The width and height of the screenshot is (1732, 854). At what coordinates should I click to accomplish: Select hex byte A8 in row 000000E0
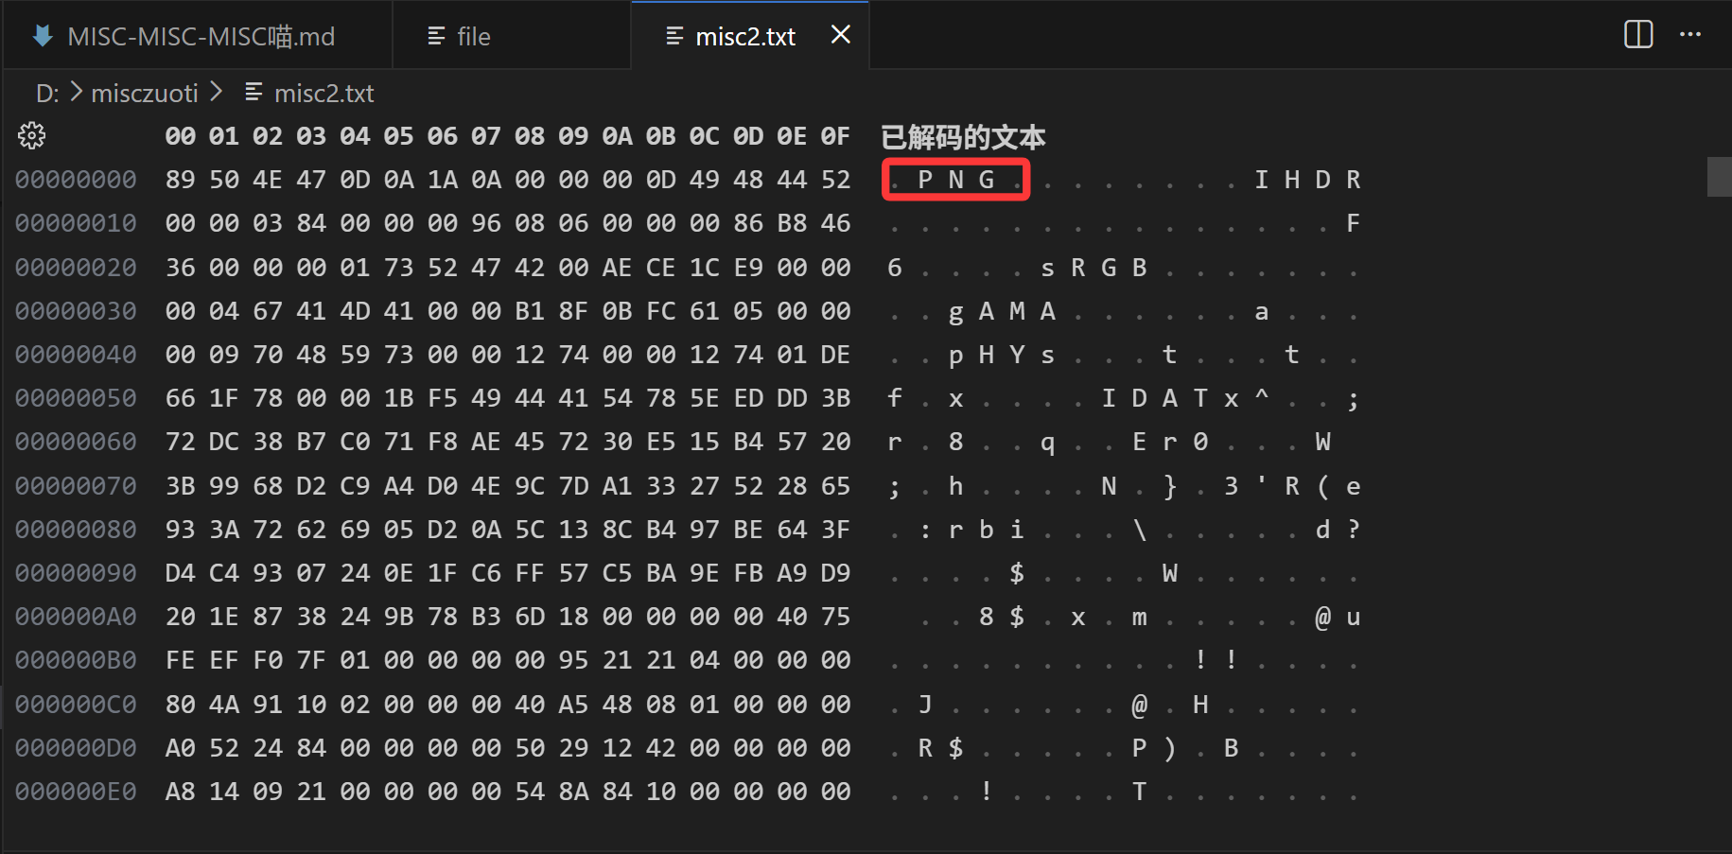click(180, 792)
